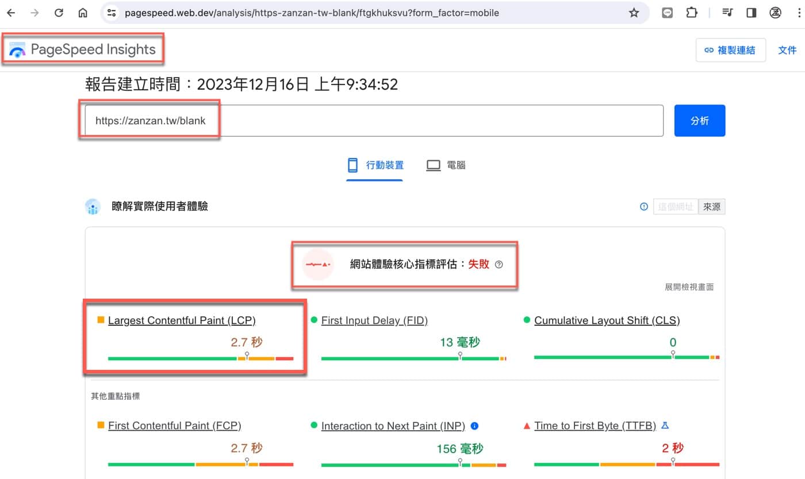The width and height of the screenshot is (805, 479).
Task: Open the browser profile avatar
Action: pos(775,13)
